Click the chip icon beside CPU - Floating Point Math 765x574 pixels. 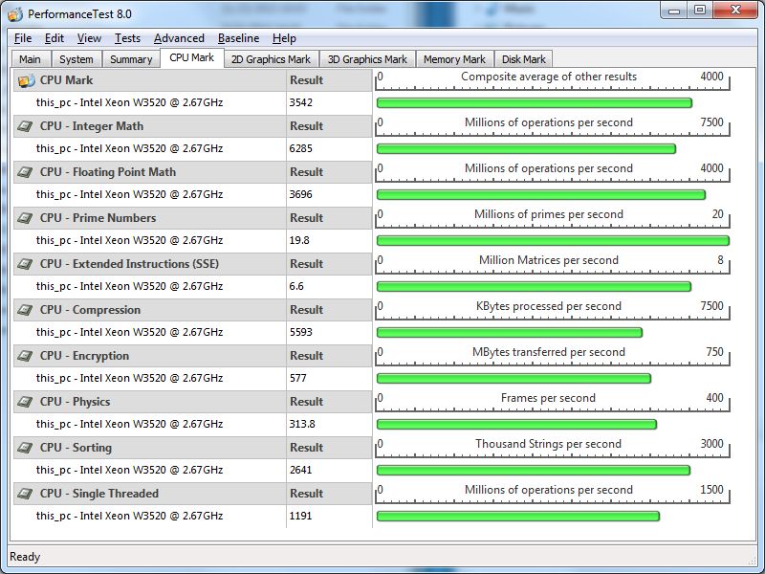point(25,172)
